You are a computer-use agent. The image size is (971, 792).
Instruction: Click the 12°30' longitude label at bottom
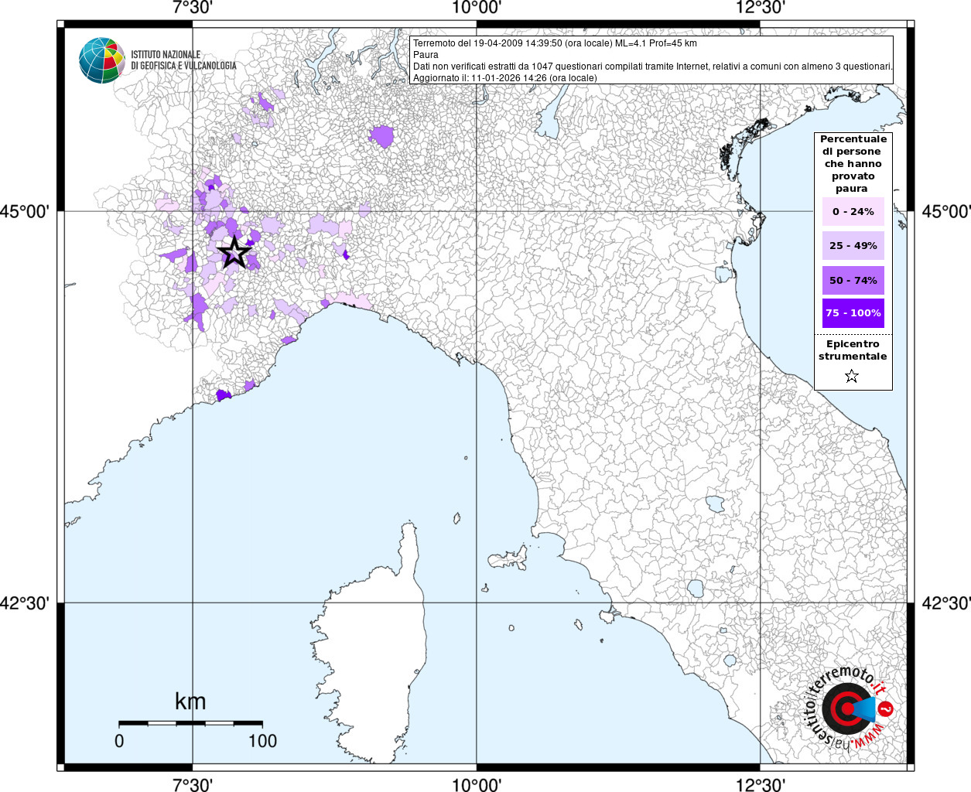760,784
